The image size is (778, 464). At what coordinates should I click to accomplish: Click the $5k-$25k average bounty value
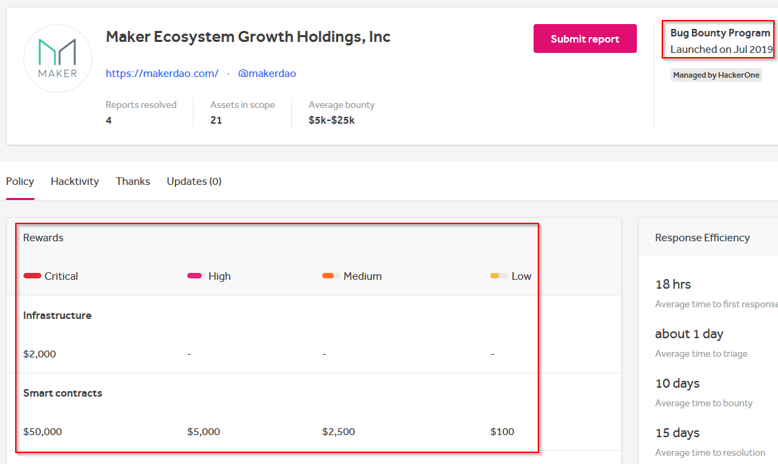click(x=331, y=120)
